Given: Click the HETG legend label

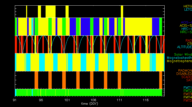Looking at the screenshot, I should pos(187,6).
